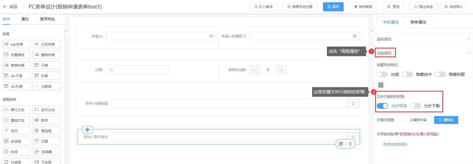
Task: Open picker icon in 申请人所属部门 field
Action: pyautogui.click(x=355, y=36)
